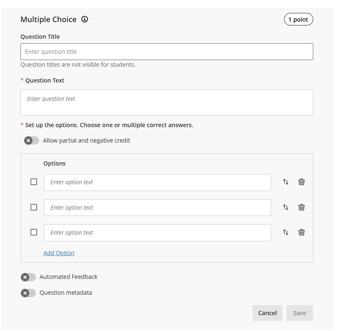Turn on Automated Feedback
The height and width of the screenshot is (331, 337).
pos(29,276)
